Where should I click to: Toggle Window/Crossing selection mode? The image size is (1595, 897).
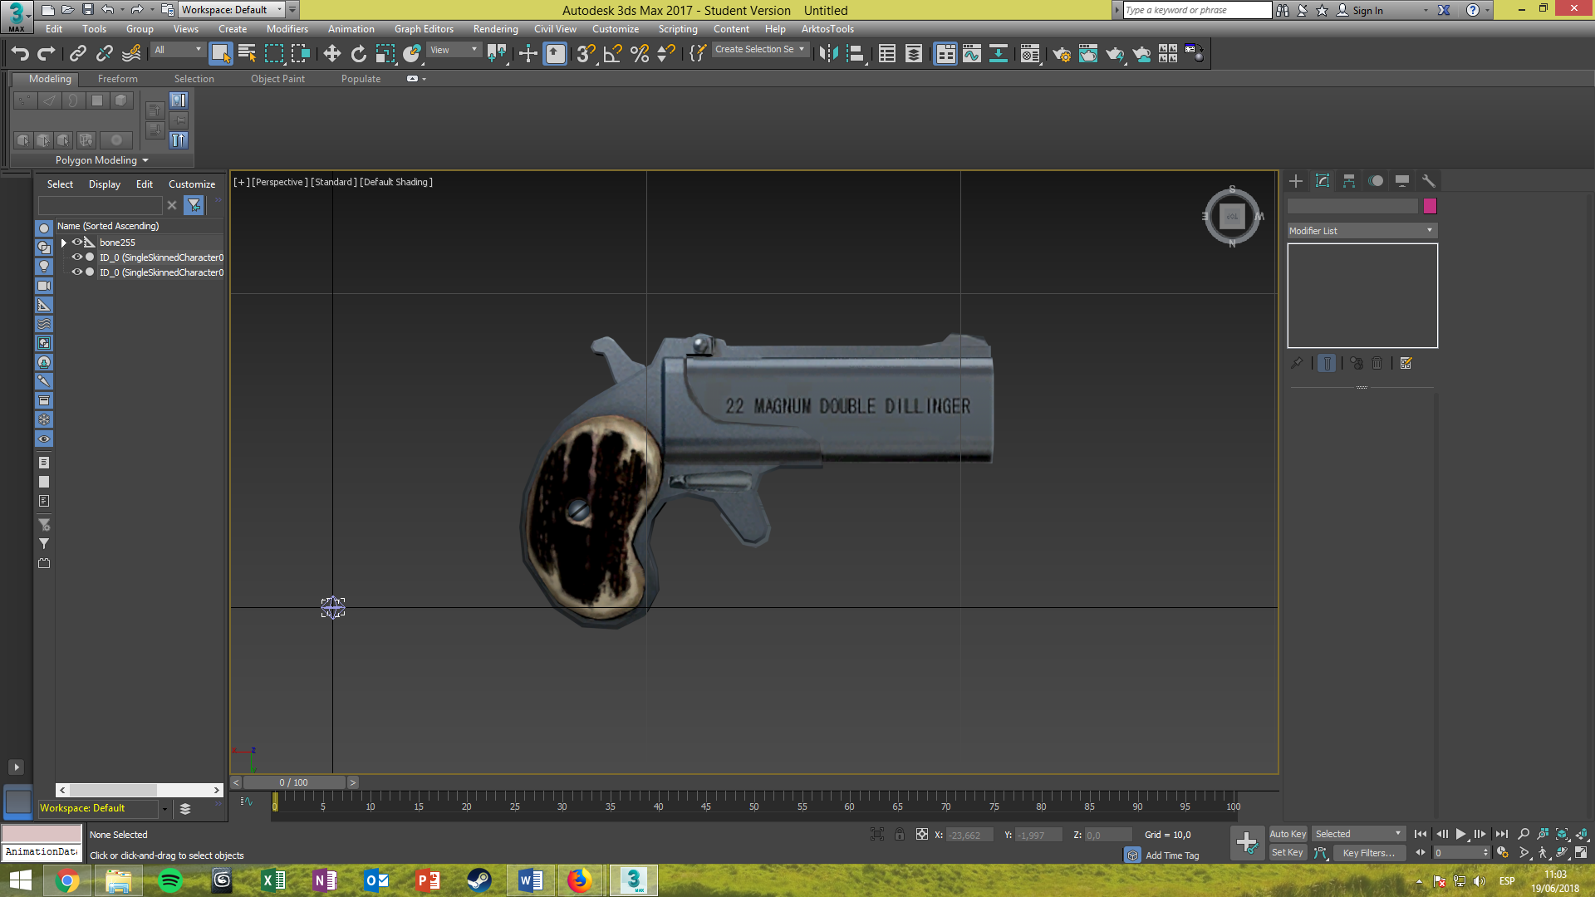(300, 54)
